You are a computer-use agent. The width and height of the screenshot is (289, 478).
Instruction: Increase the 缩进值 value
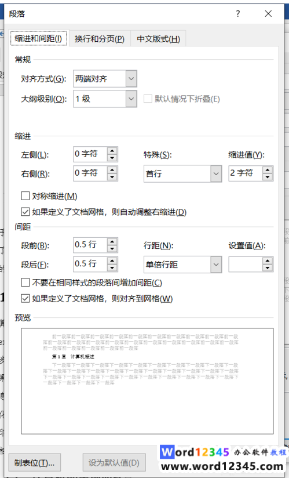268,170
